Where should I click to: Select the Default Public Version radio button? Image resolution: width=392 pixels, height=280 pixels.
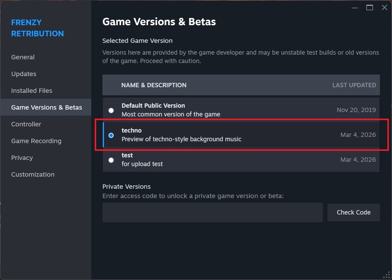click(111, 111)
